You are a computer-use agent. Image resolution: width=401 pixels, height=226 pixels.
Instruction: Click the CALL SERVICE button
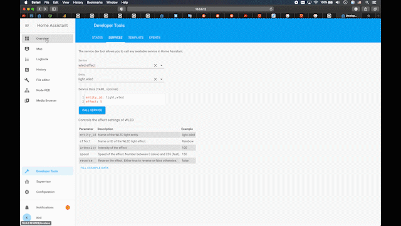[x=92, y=110]
